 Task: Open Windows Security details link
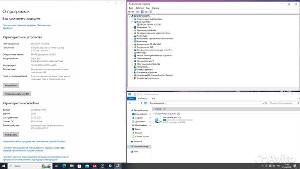[x=27, y=27]
